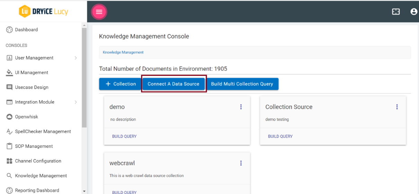Expand the Integration Module submenu chevron
The image size is (419, 194).
(x=75, y=102)
